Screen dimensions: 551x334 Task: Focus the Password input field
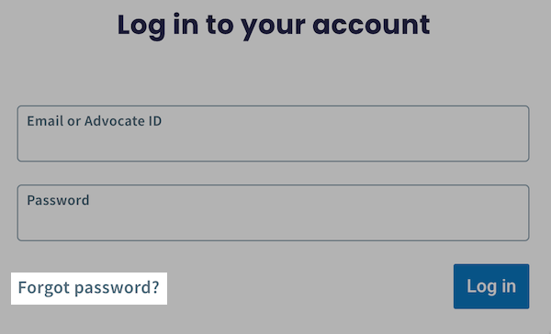click(273, 213)
